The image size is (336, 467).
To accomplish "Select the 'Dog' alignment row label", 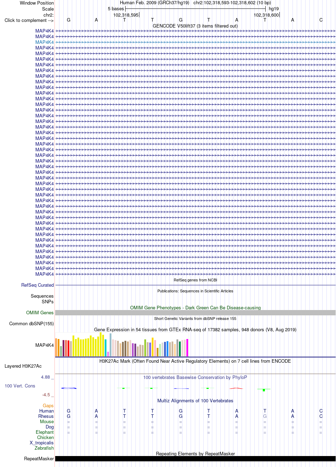I will (x=50, y=427).
